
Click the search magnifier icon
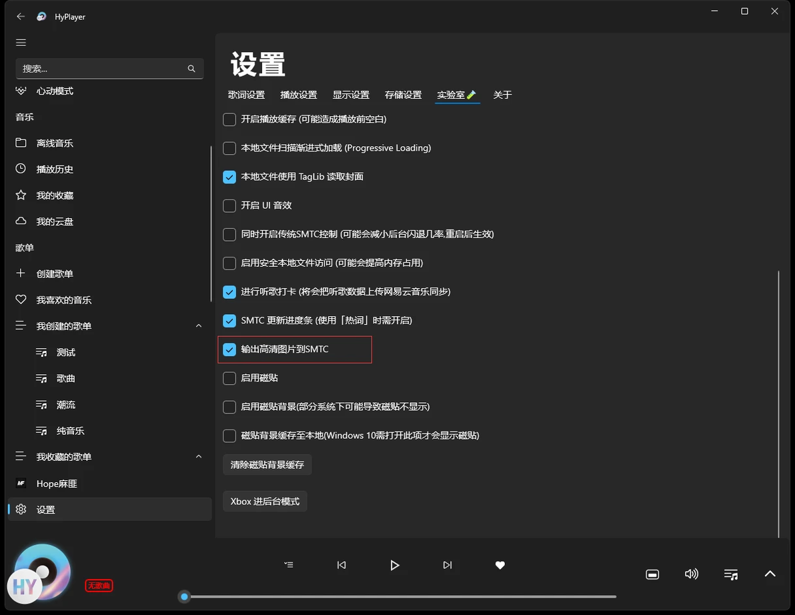pyautogui.click(x=191, y=69)
